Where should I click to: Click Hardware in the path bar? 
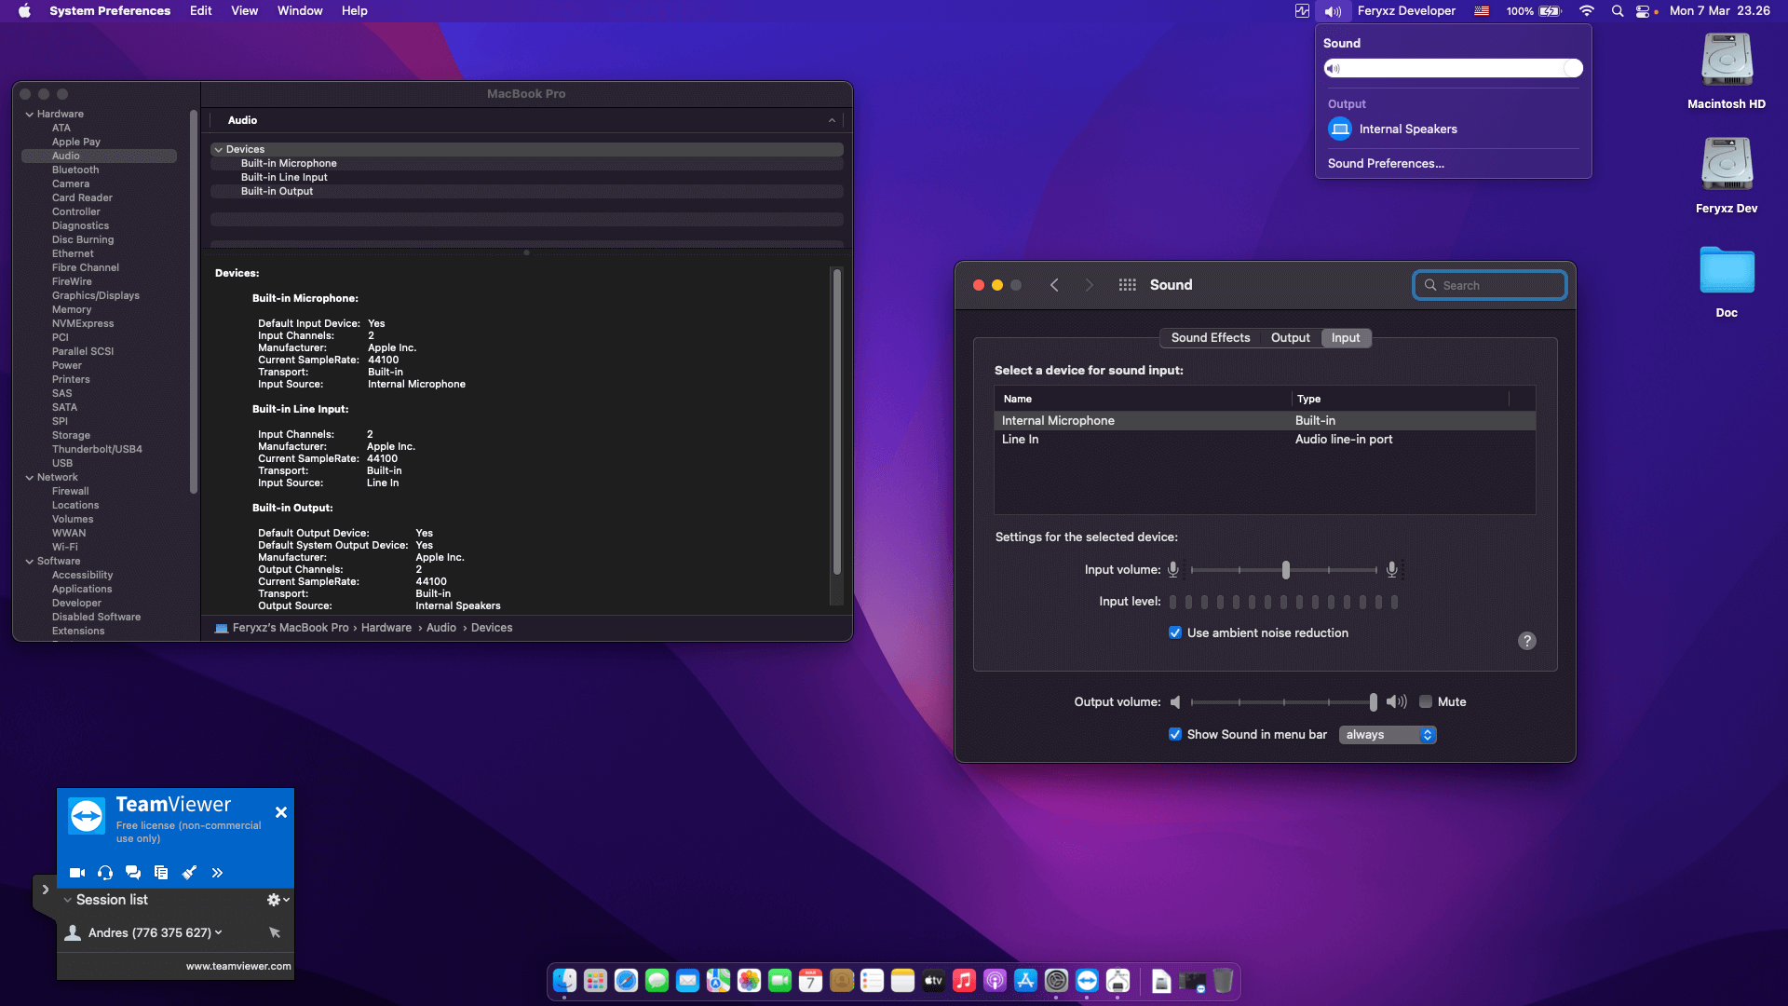click(386, 628)
